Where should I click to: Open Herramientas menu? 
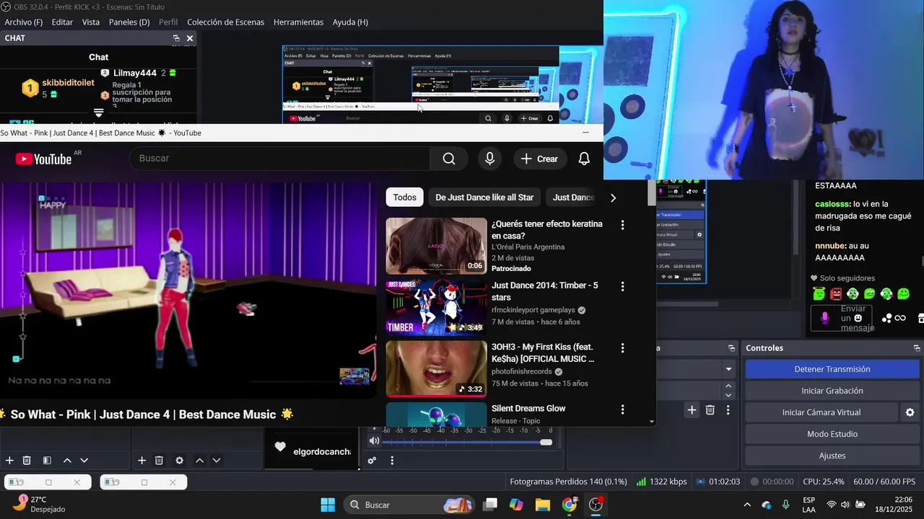[298, 22]
